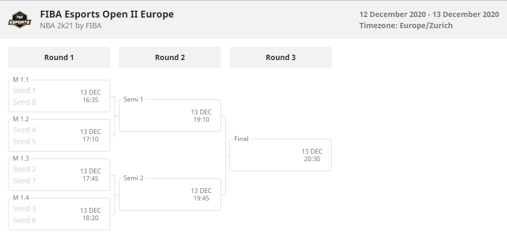Screen dimensions: 507x251
Task: Open the Semi 2 match box
Action: (x=170, y=195)
